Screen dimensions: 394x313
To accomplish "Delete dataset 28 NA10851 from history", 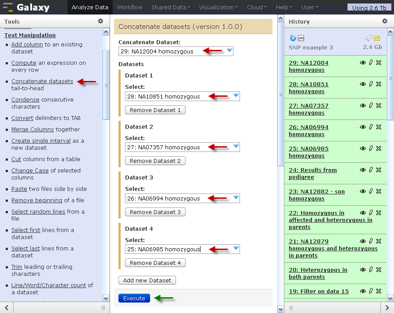I will pyautogui.click(x=379, y=84).
